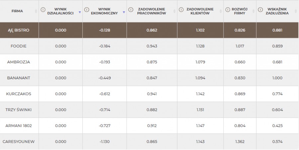This screenshot has height=150, width=299.
Task: Sort table by Firma column arrows
Action: click(36, 11)
